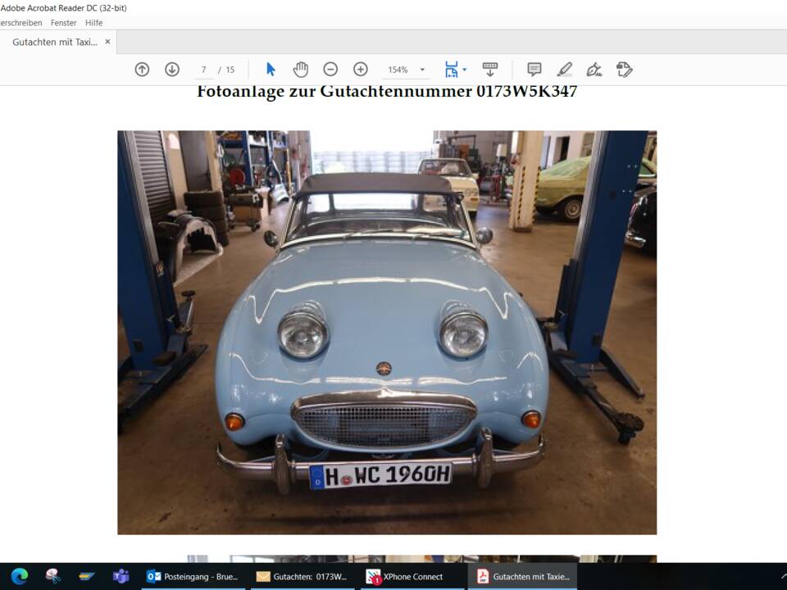Click the next page arrow

click(x=172, y=70)
